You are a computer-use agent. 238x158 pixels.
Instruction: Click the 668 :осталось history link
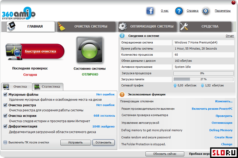(x=104, y=116)
